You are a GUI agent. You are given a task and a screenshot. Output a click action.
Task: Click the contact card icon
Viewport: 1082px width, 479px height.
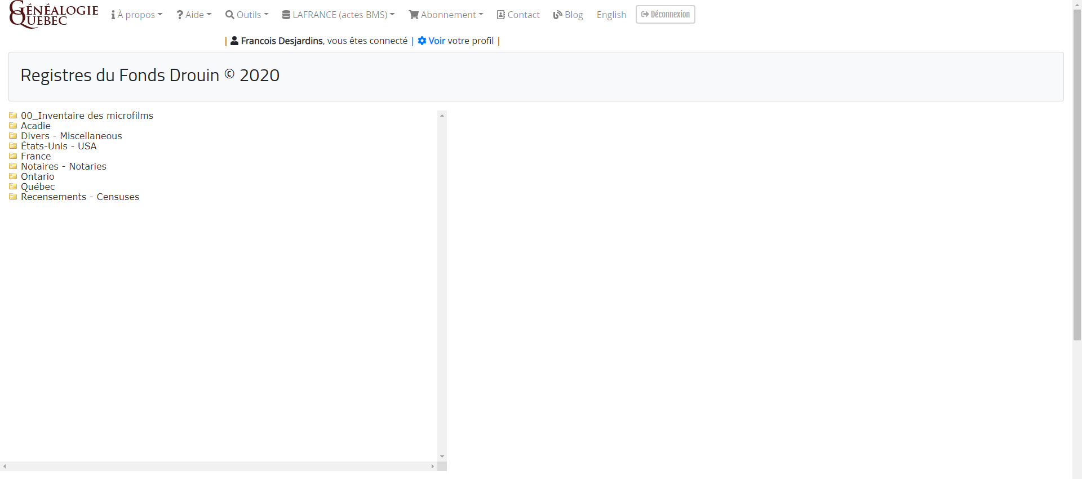click(x=500, y=15)
